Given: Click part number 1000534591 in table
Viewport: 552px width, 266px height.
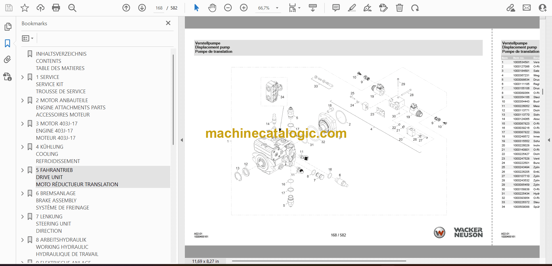Looking at the screenshot, I should pos(521,62).
